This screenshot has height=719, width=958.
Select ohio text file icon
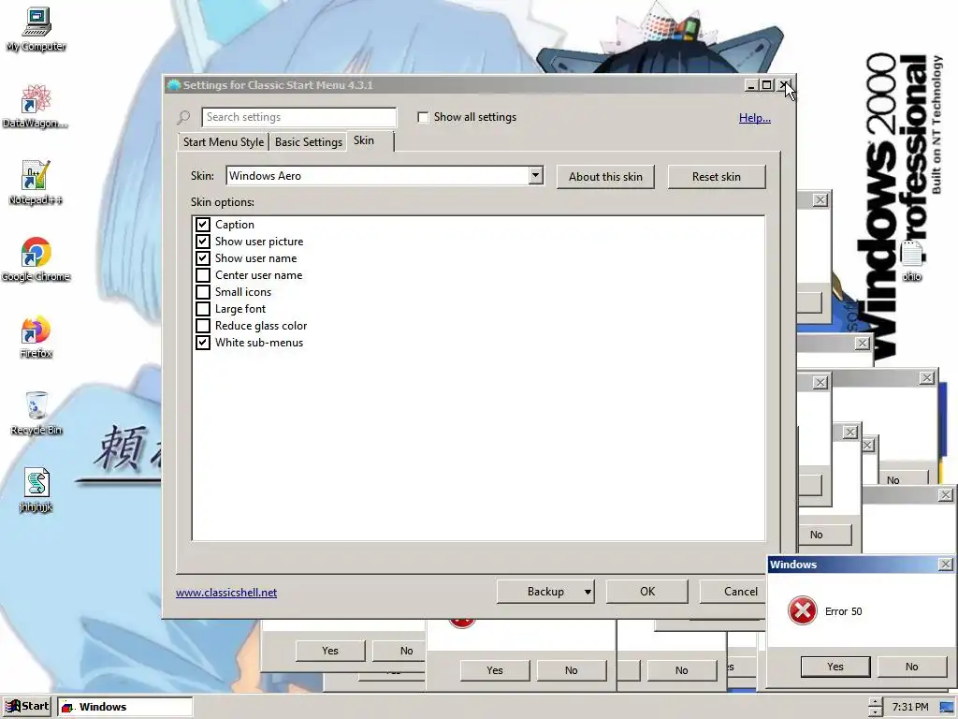(x=911, y=260)
